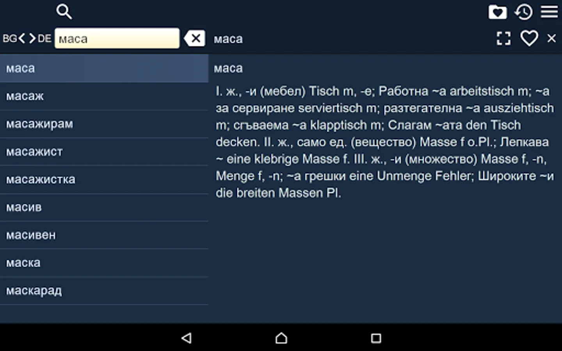Select масажирам in the word list
This screenshot has height=351, width=562.
[104, 124]
